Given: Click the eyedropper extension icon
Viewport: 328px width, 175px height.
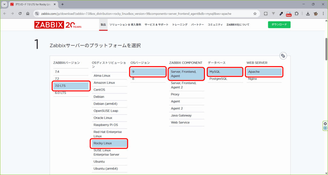Looking at the screenshot, I should click(281, 13).
